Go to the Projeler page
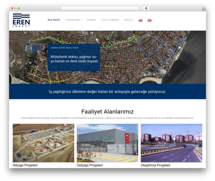The height and width of the screenshot is (181, 215). point(91,20)
